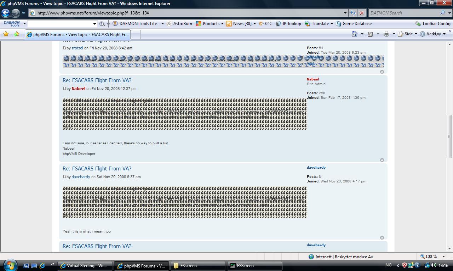Switch to FSscreen folder taskbar button
The width and height of the screenshot is (453, 271).
199,266
